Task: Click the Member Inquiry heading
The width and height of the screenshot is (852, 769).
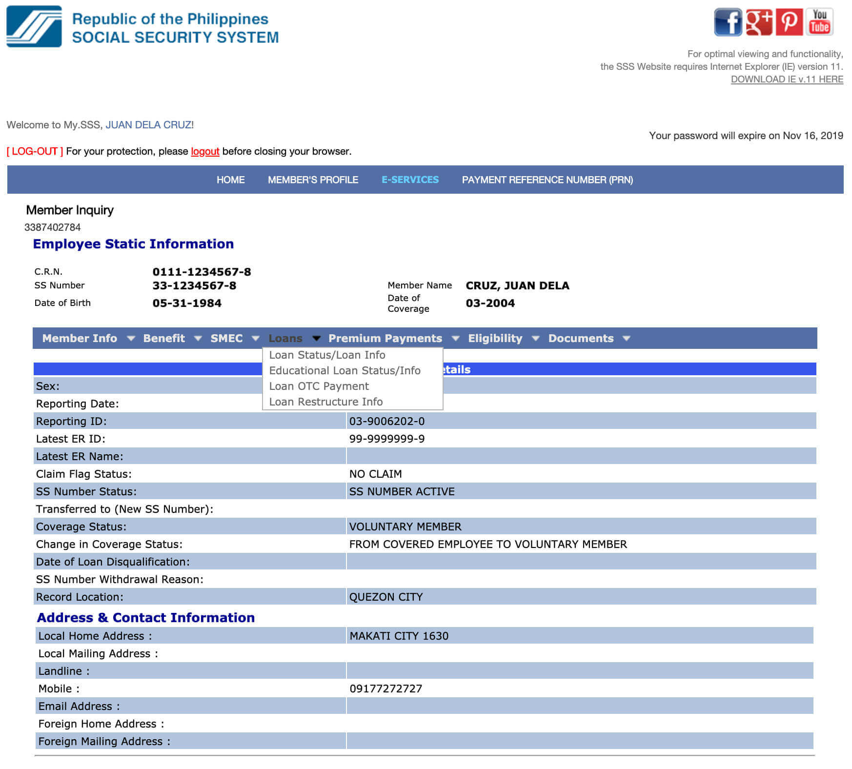Action: click(70, 210)
